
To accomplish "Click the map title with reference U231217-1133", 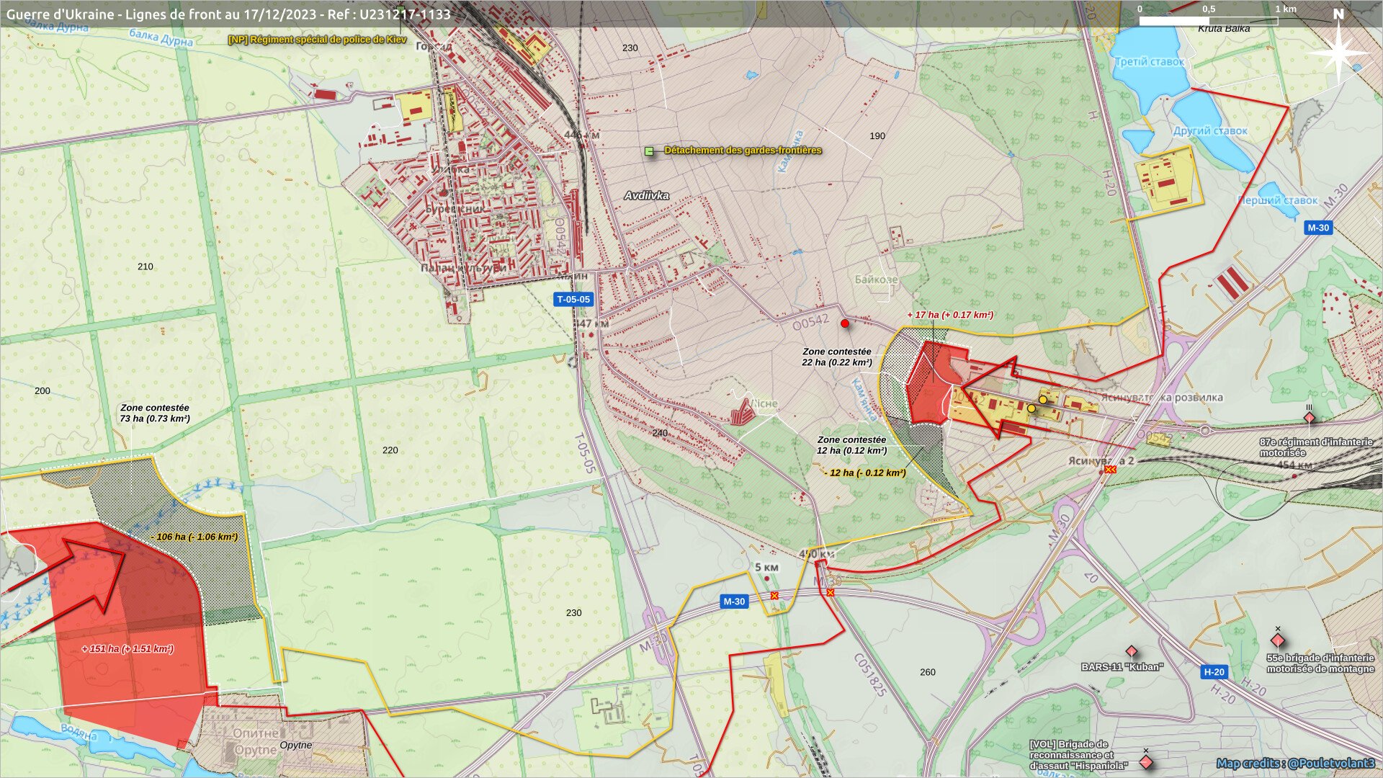I will [228, 14].
